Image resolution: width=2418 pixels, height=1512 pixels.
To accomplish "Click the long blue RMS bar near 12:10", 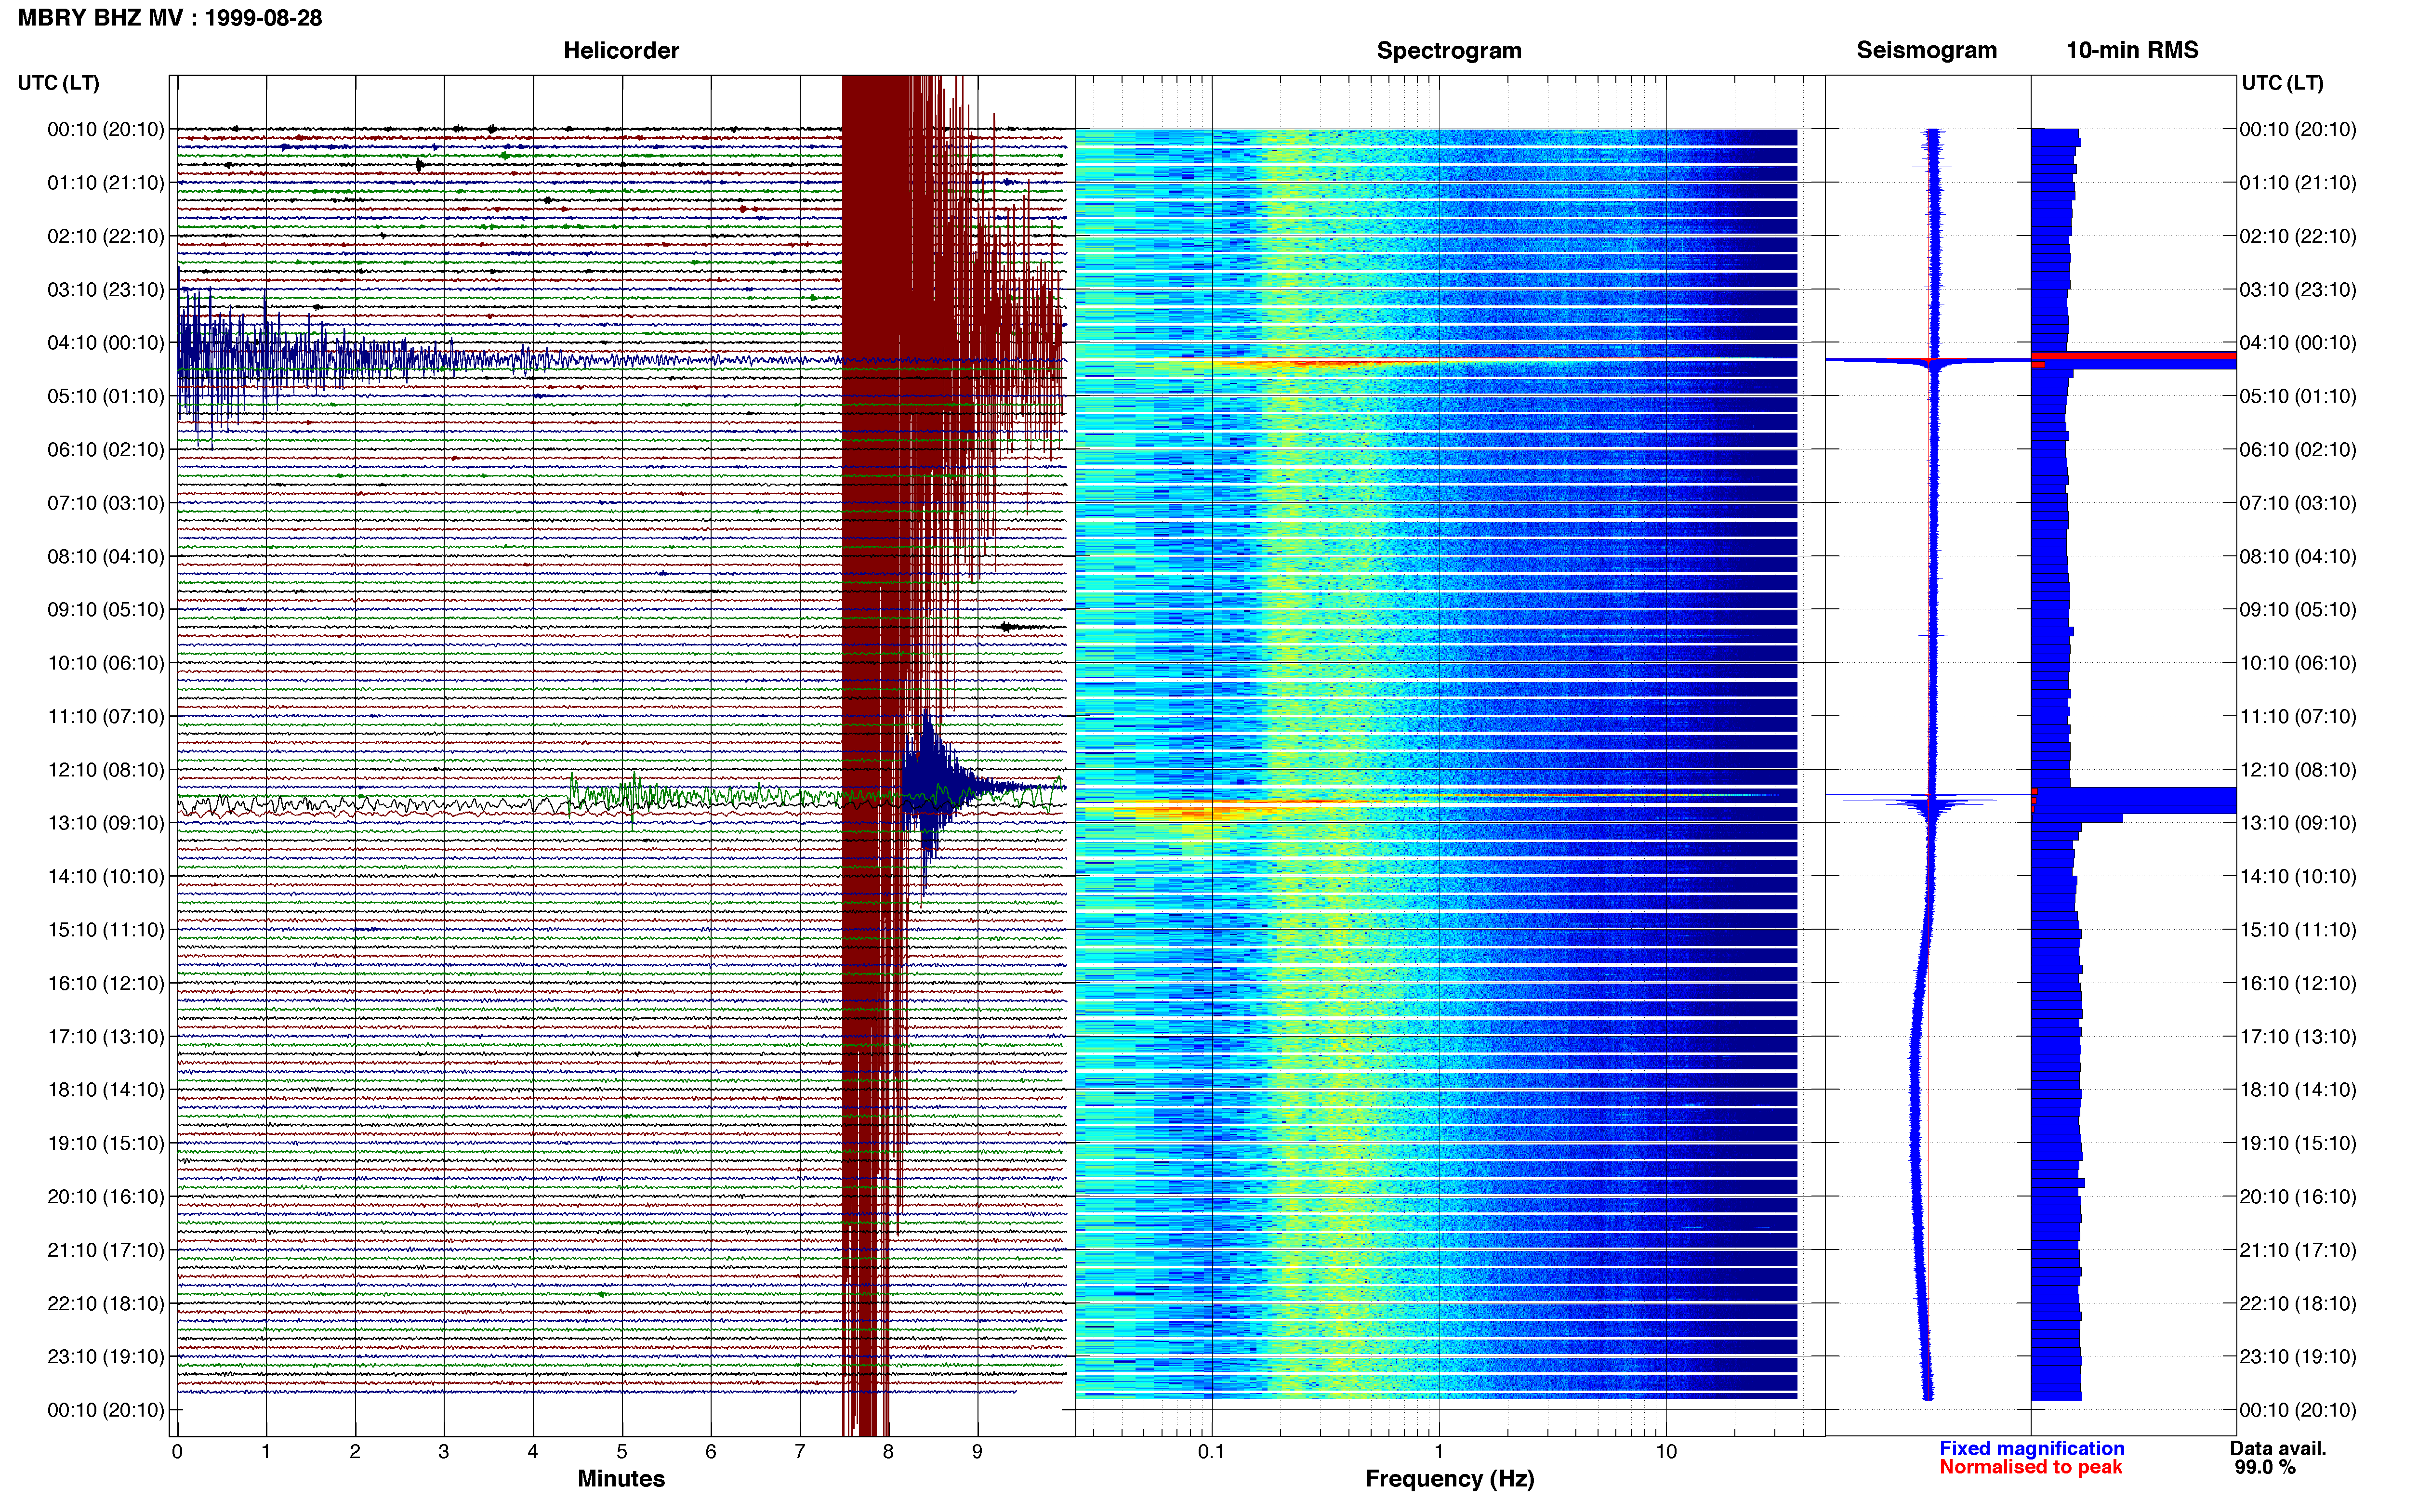I will (x=2134, y=800).
